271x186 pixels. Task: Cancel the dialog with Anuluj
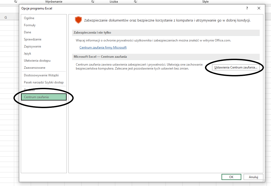coord(253,177)
